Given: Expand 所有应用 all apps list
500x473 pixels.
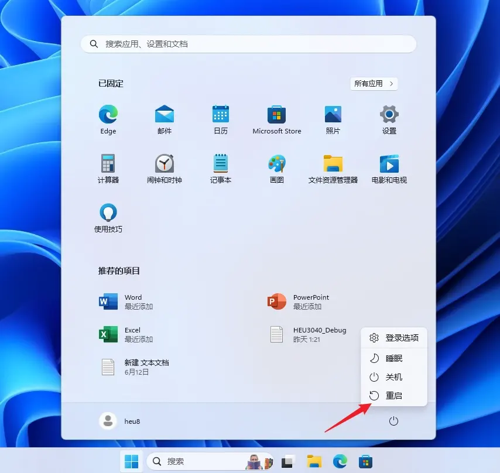Looking at the screenshot, I should [374, 84].
